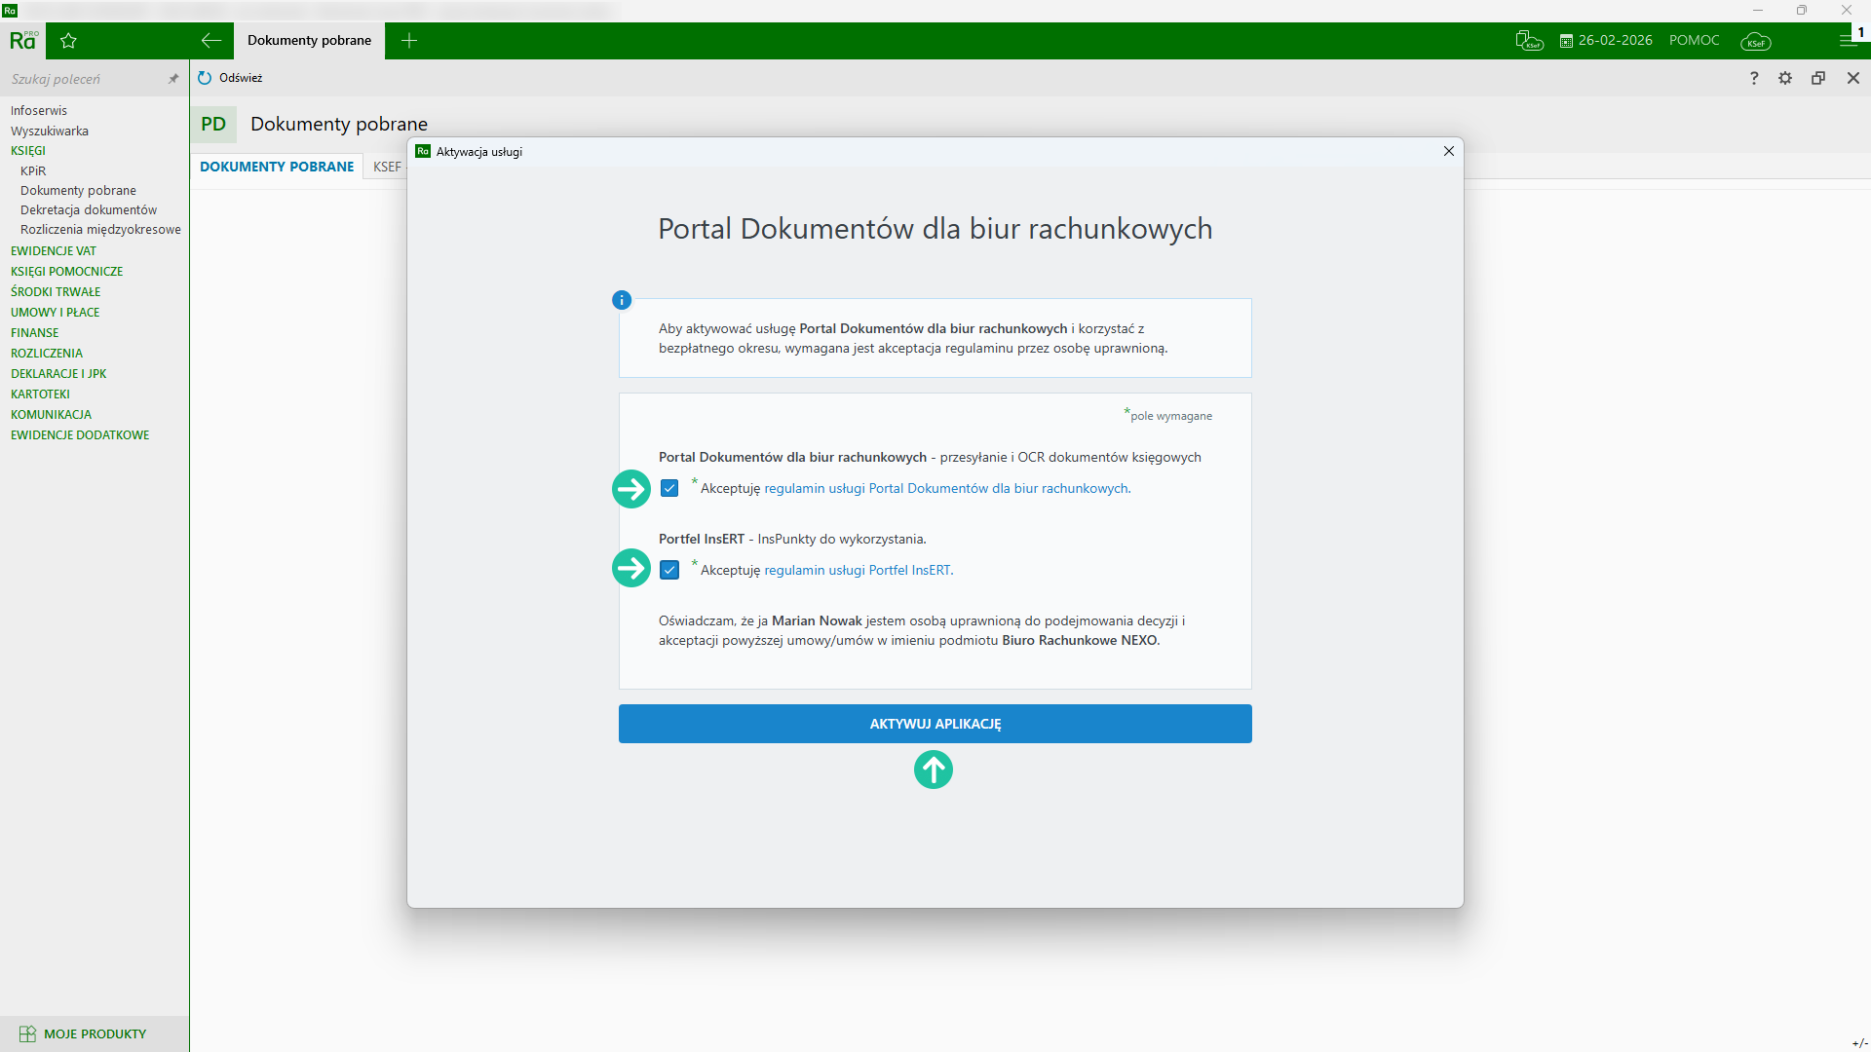
Task: Expand the DEKLARACJE I JPK section
Action: pyautogui.click(x=58, y=374)
